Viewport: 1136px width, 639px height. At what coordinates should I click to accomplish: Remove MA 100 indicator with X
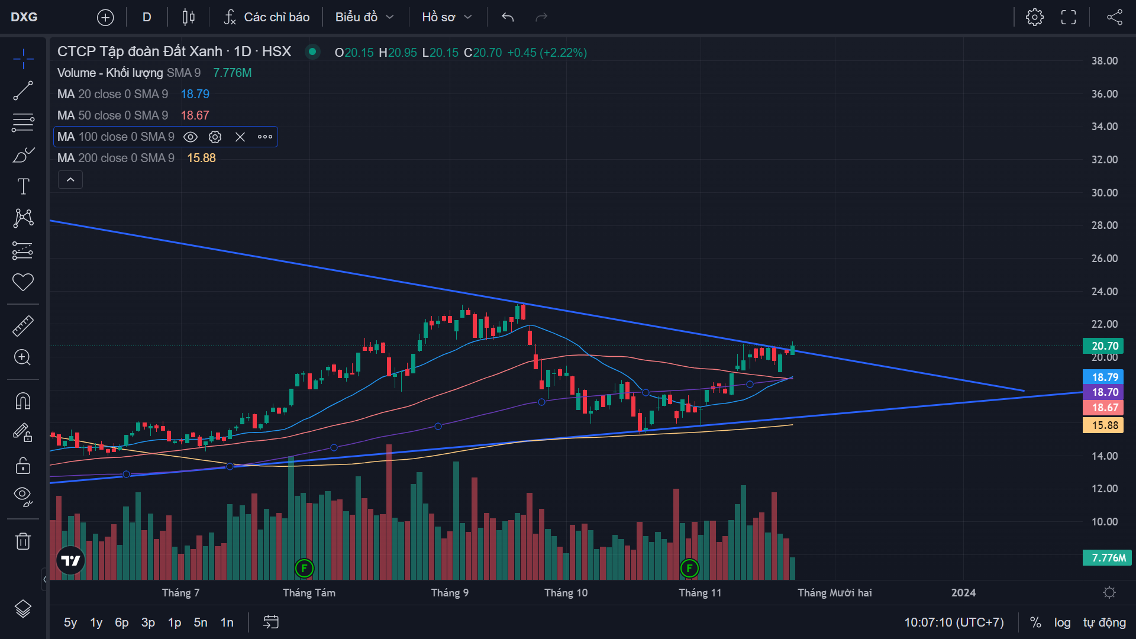click(x=240, y=137)
